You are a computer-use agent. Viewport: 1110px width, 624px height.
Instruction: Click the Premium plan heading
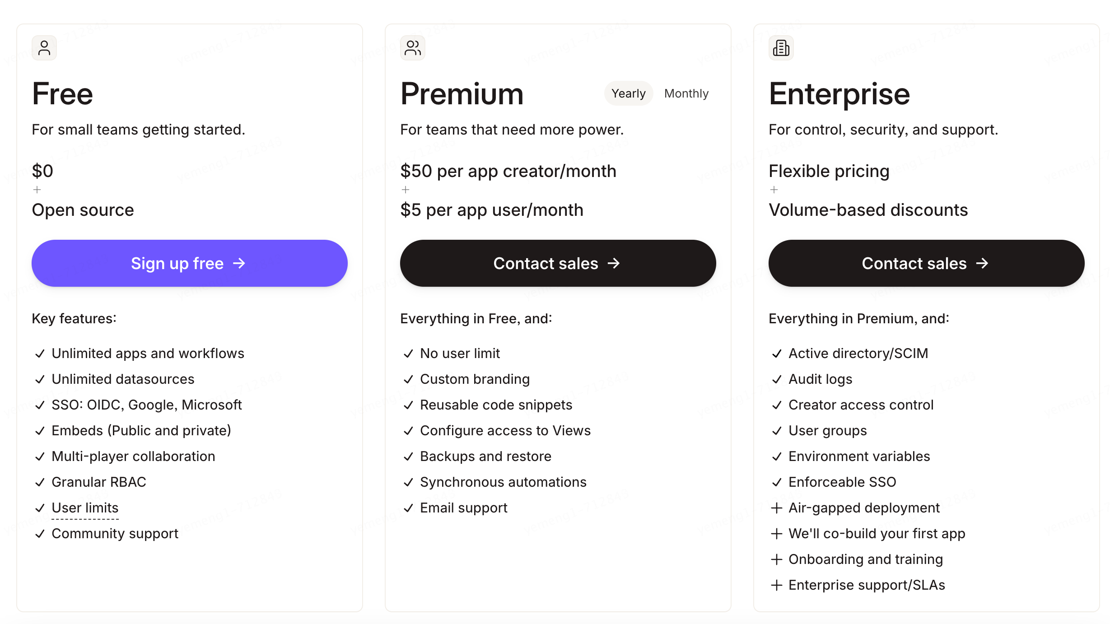click(x=462, y=94)
